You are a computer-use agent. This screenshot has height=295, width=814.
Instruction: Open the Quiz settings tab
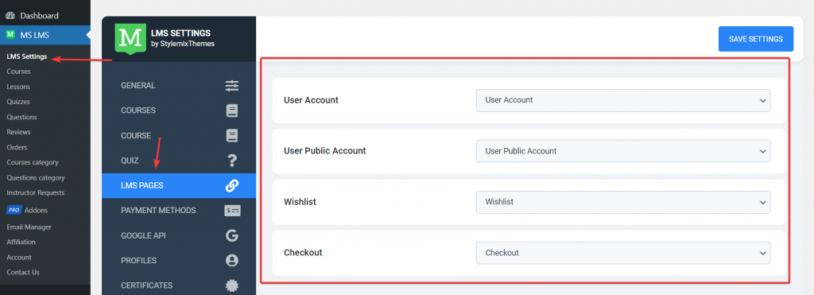coord(179,161)
